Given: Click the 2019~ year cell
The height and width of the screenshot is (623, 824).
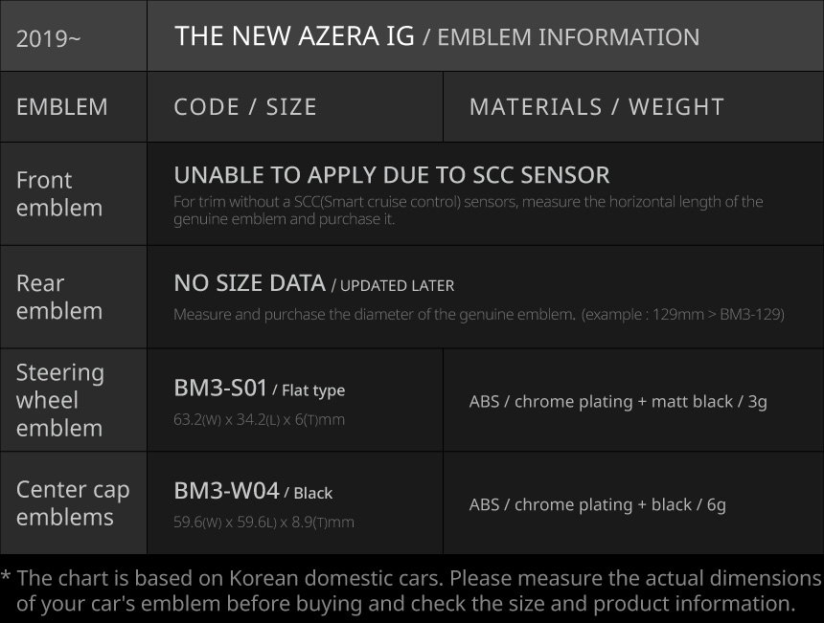Looking at the screenshot, I should (x=42, y=39).
